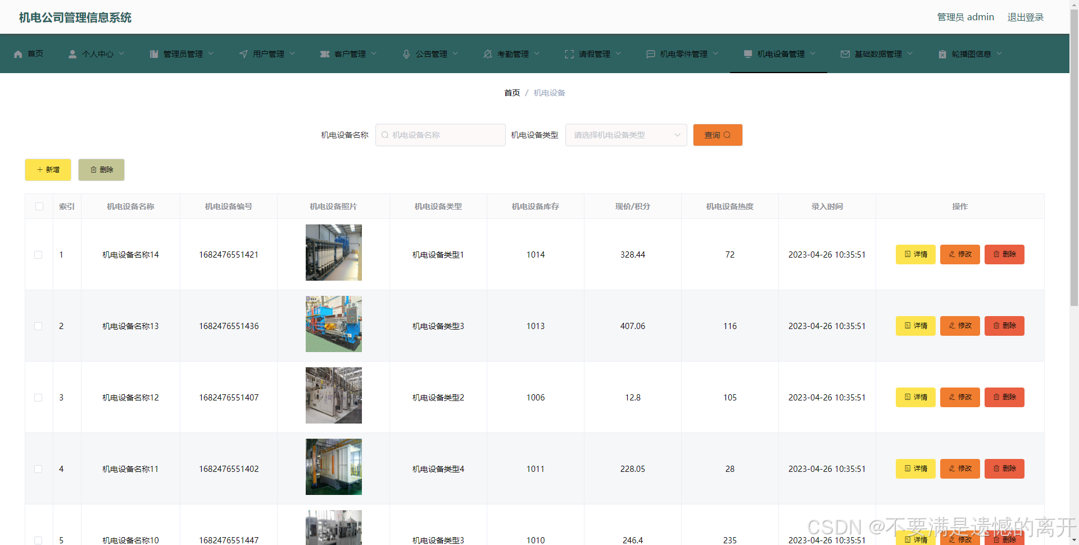
Task: Expand the 客户管理 chevron
Action: (x=374, y=53)
